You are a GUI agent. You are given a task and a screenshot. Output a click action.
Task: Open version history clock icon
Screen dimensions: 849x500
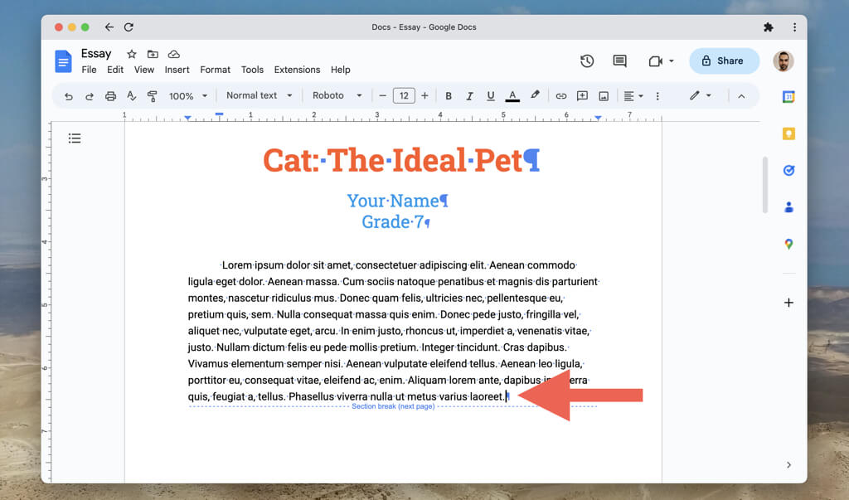[x=587, y=61]
